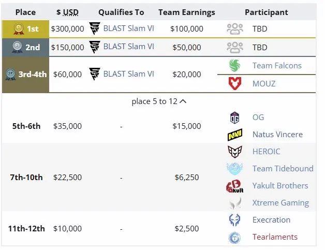Click the $ USD column header
The width and height of the screenshot is (325, 250).
[x=68, y=12]
